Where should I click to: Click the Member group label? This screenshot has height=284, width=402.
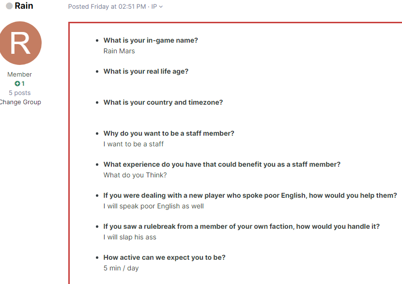pyautogui.click(x=19, y=75)
